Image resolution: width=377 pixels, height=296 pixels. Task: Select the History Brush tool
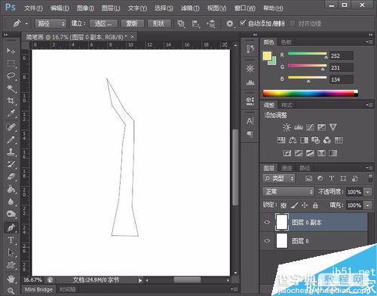[11, 164]
